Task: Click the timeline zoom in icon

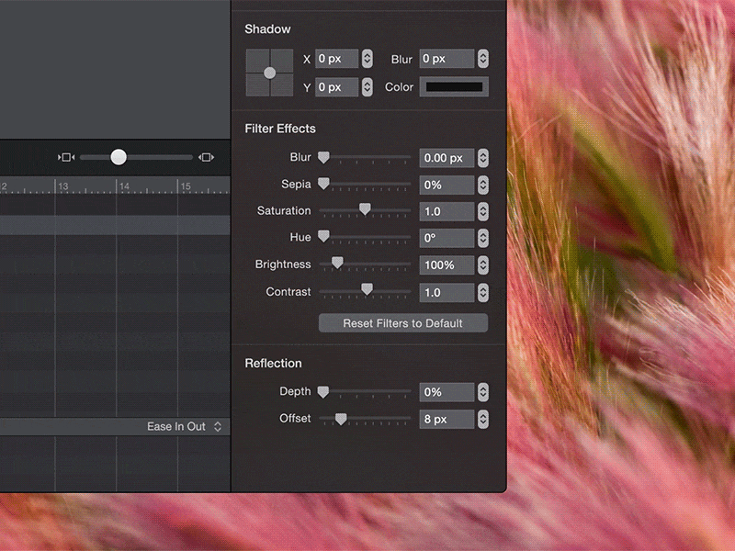Action: 205,157
